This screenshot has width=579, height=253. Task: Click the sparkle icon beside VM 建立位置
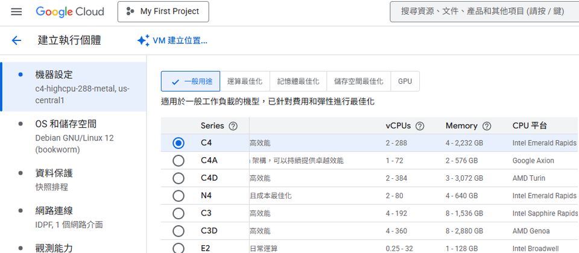tap(143, 40)
